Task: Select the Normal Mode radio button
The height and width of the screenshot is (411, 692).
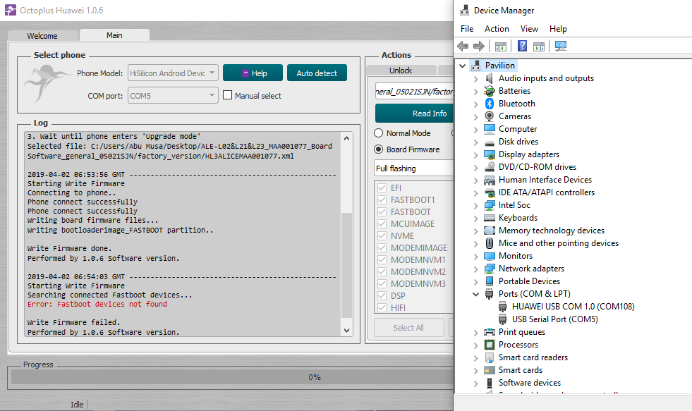Action: click(378, 133)
